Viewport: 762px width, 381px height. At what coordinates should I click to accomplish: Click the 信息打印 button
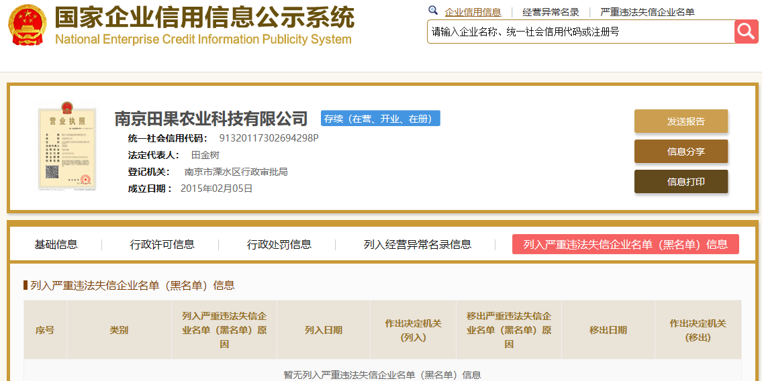[681, 182]
